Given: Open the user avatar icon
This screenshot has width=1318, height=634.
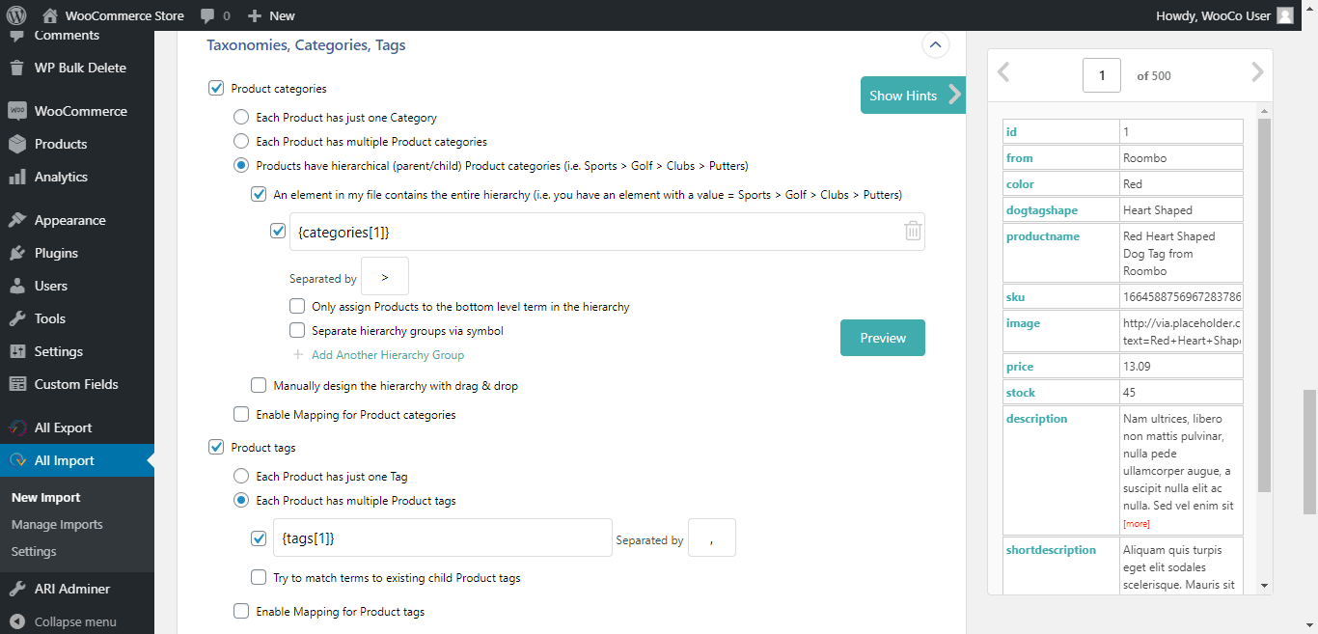Looking at the screenshot, I should click(x=1285, y=15).
